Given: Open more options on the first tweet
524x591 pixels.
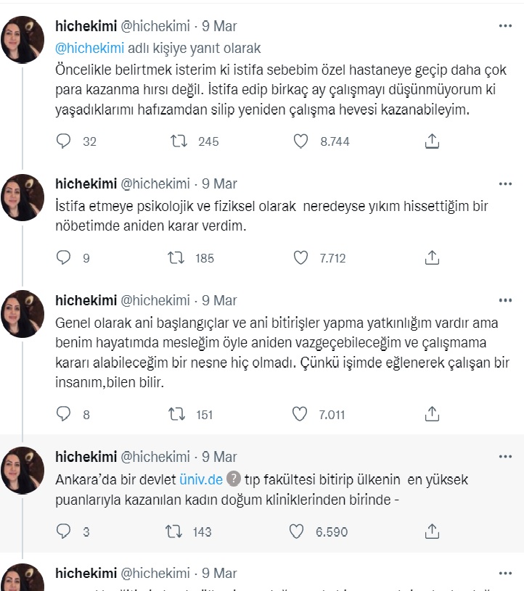Looking at the screenshot, I should [505, 27].
